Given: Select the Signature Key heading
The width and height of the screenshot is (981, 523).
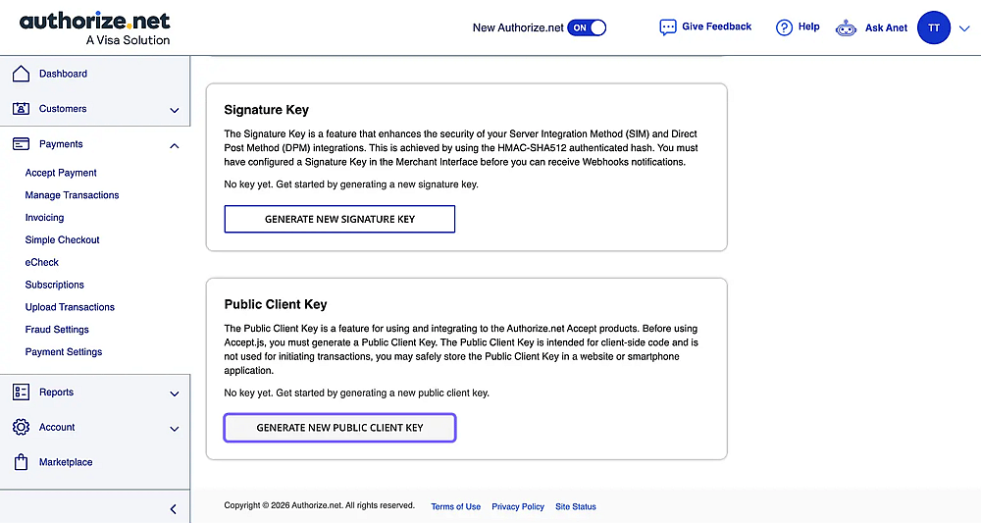Looking at the screenshot, I should (267, 110).
